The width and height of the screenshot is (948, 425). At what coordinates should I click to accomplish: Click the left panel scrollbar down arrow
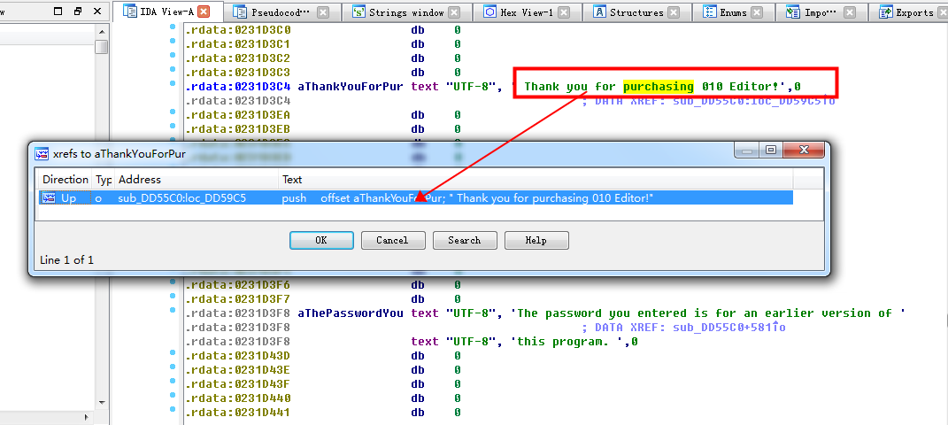pos(101,401)
